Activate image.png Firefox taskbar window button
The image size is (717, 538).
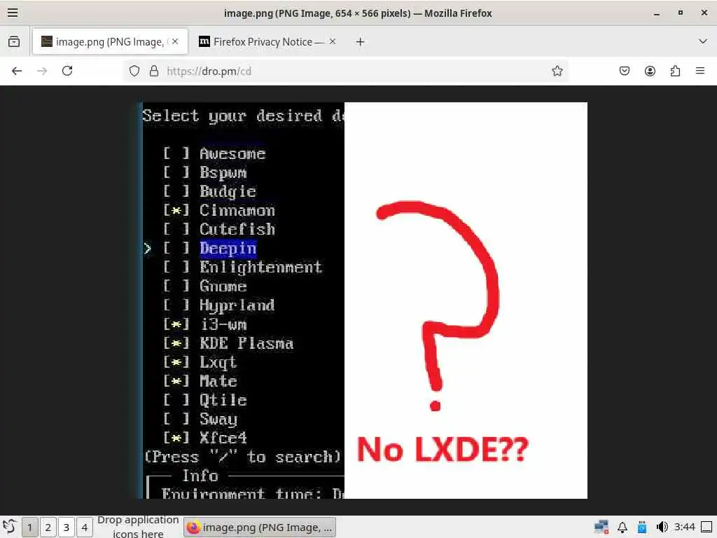(260, 527)
